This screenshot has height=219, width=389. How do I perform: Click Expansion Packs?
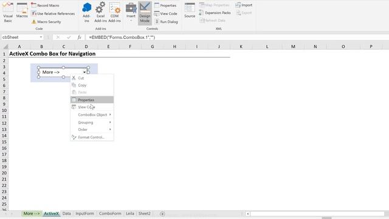pyautogui.click(x=215, y=13)
